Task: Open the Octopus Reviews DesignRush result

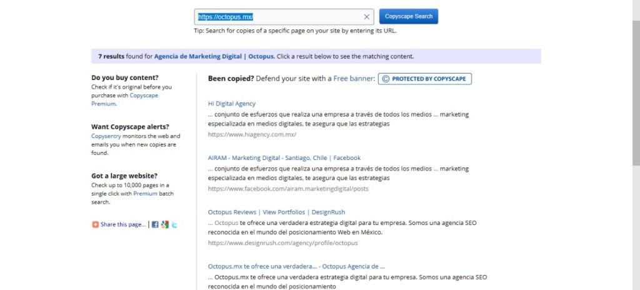Action: tap(276, 212)
